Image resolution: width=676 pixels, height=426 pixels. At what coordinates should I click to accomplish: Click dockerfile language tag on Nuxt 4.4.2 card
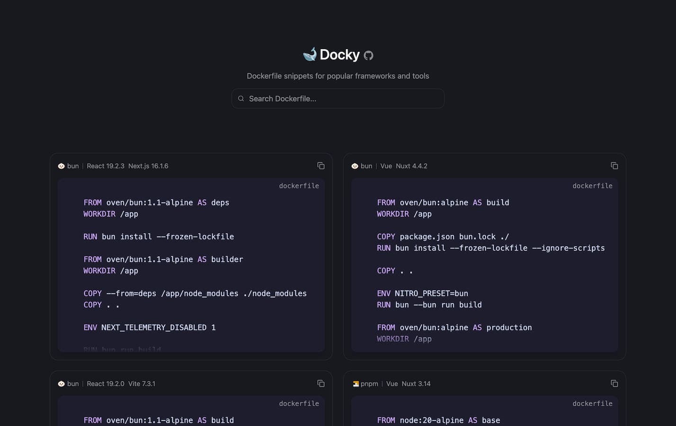click(x=592, y=186)
